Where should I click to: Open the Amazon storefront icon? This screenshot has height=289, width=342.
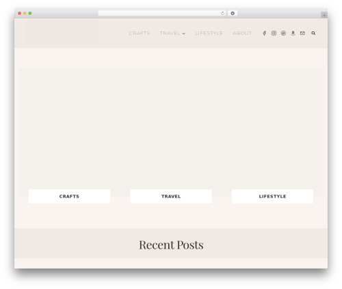pyautogui.click(x=293, y=33)
